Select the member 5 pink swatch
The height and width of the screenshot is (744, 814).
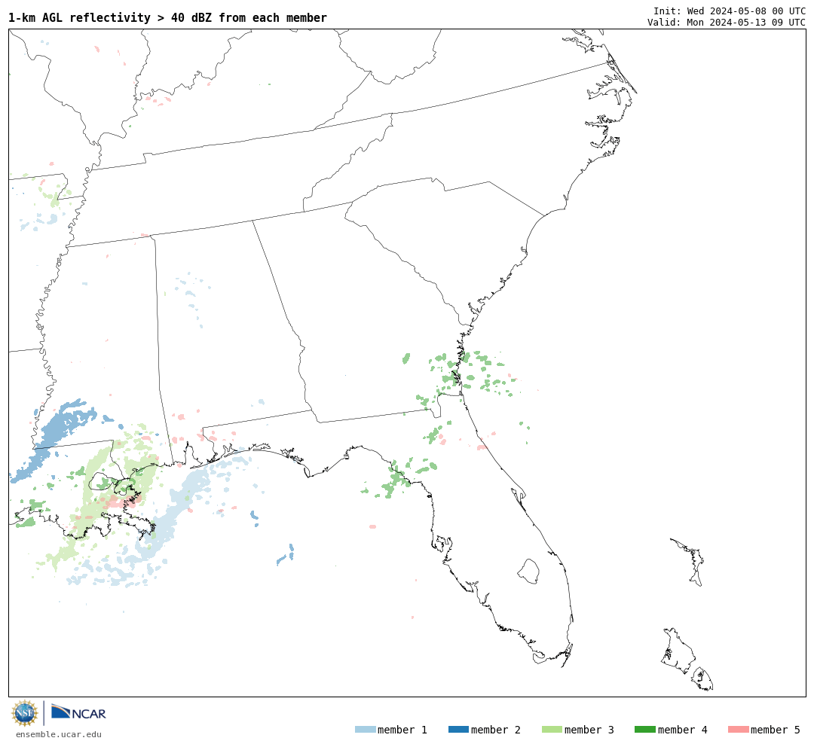(739, 730)
